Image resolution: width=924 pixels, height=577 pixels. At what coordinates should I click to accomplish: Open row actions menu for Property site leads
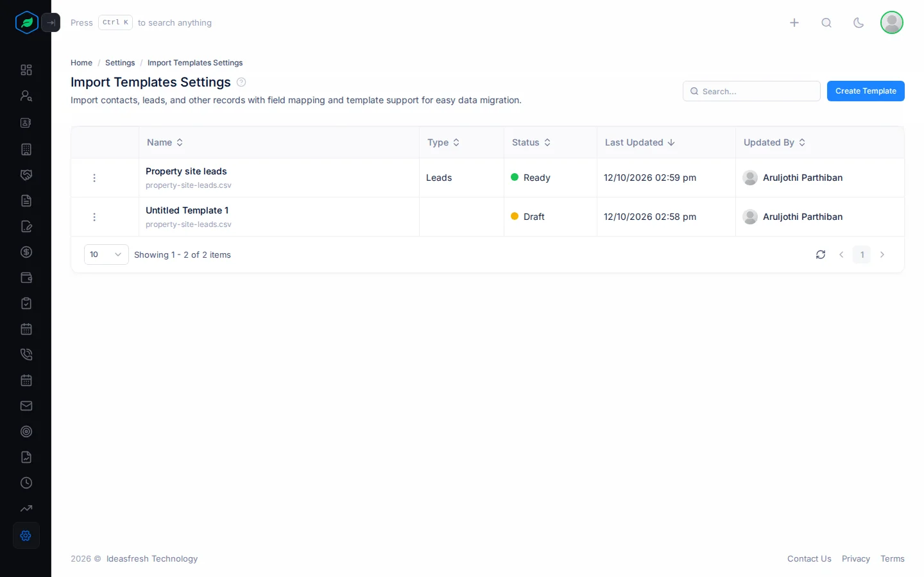tap(94, 178)
